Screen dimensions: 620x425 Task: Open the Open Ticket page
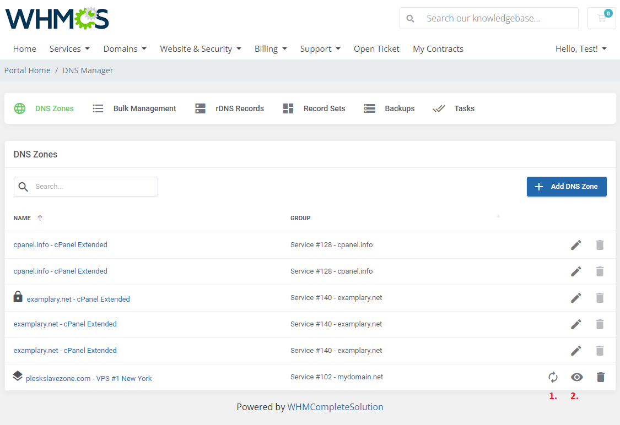[376, 49]
